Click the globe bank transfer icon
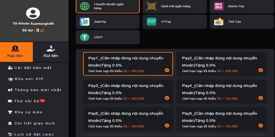Image resolution: width=275 pixels, height=137 pixels. (85, 6)
